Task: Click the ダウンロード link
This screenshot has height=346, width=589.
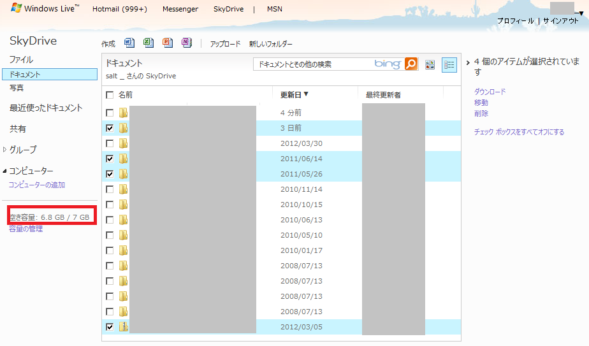Action: coord(490,92)
